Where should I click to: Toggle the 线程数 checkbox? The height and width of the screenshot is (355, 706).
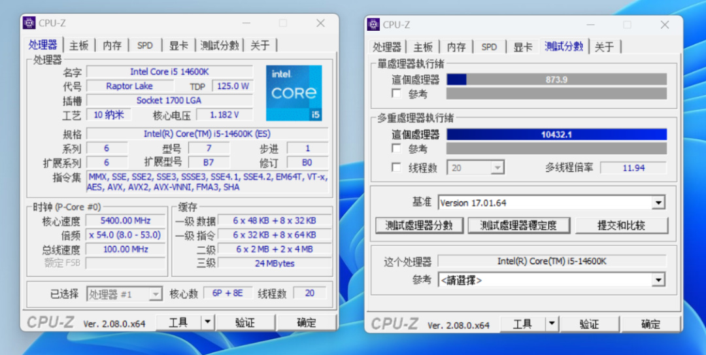point(396,167)
